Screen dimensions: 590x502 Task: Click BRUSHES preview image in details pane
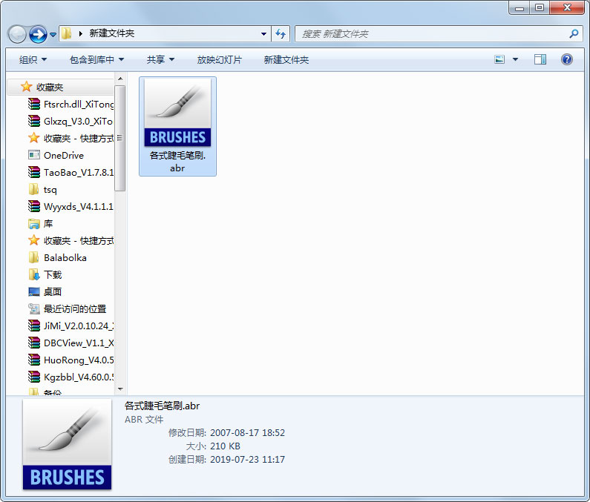pyautogui.click(x=67, y=444)
